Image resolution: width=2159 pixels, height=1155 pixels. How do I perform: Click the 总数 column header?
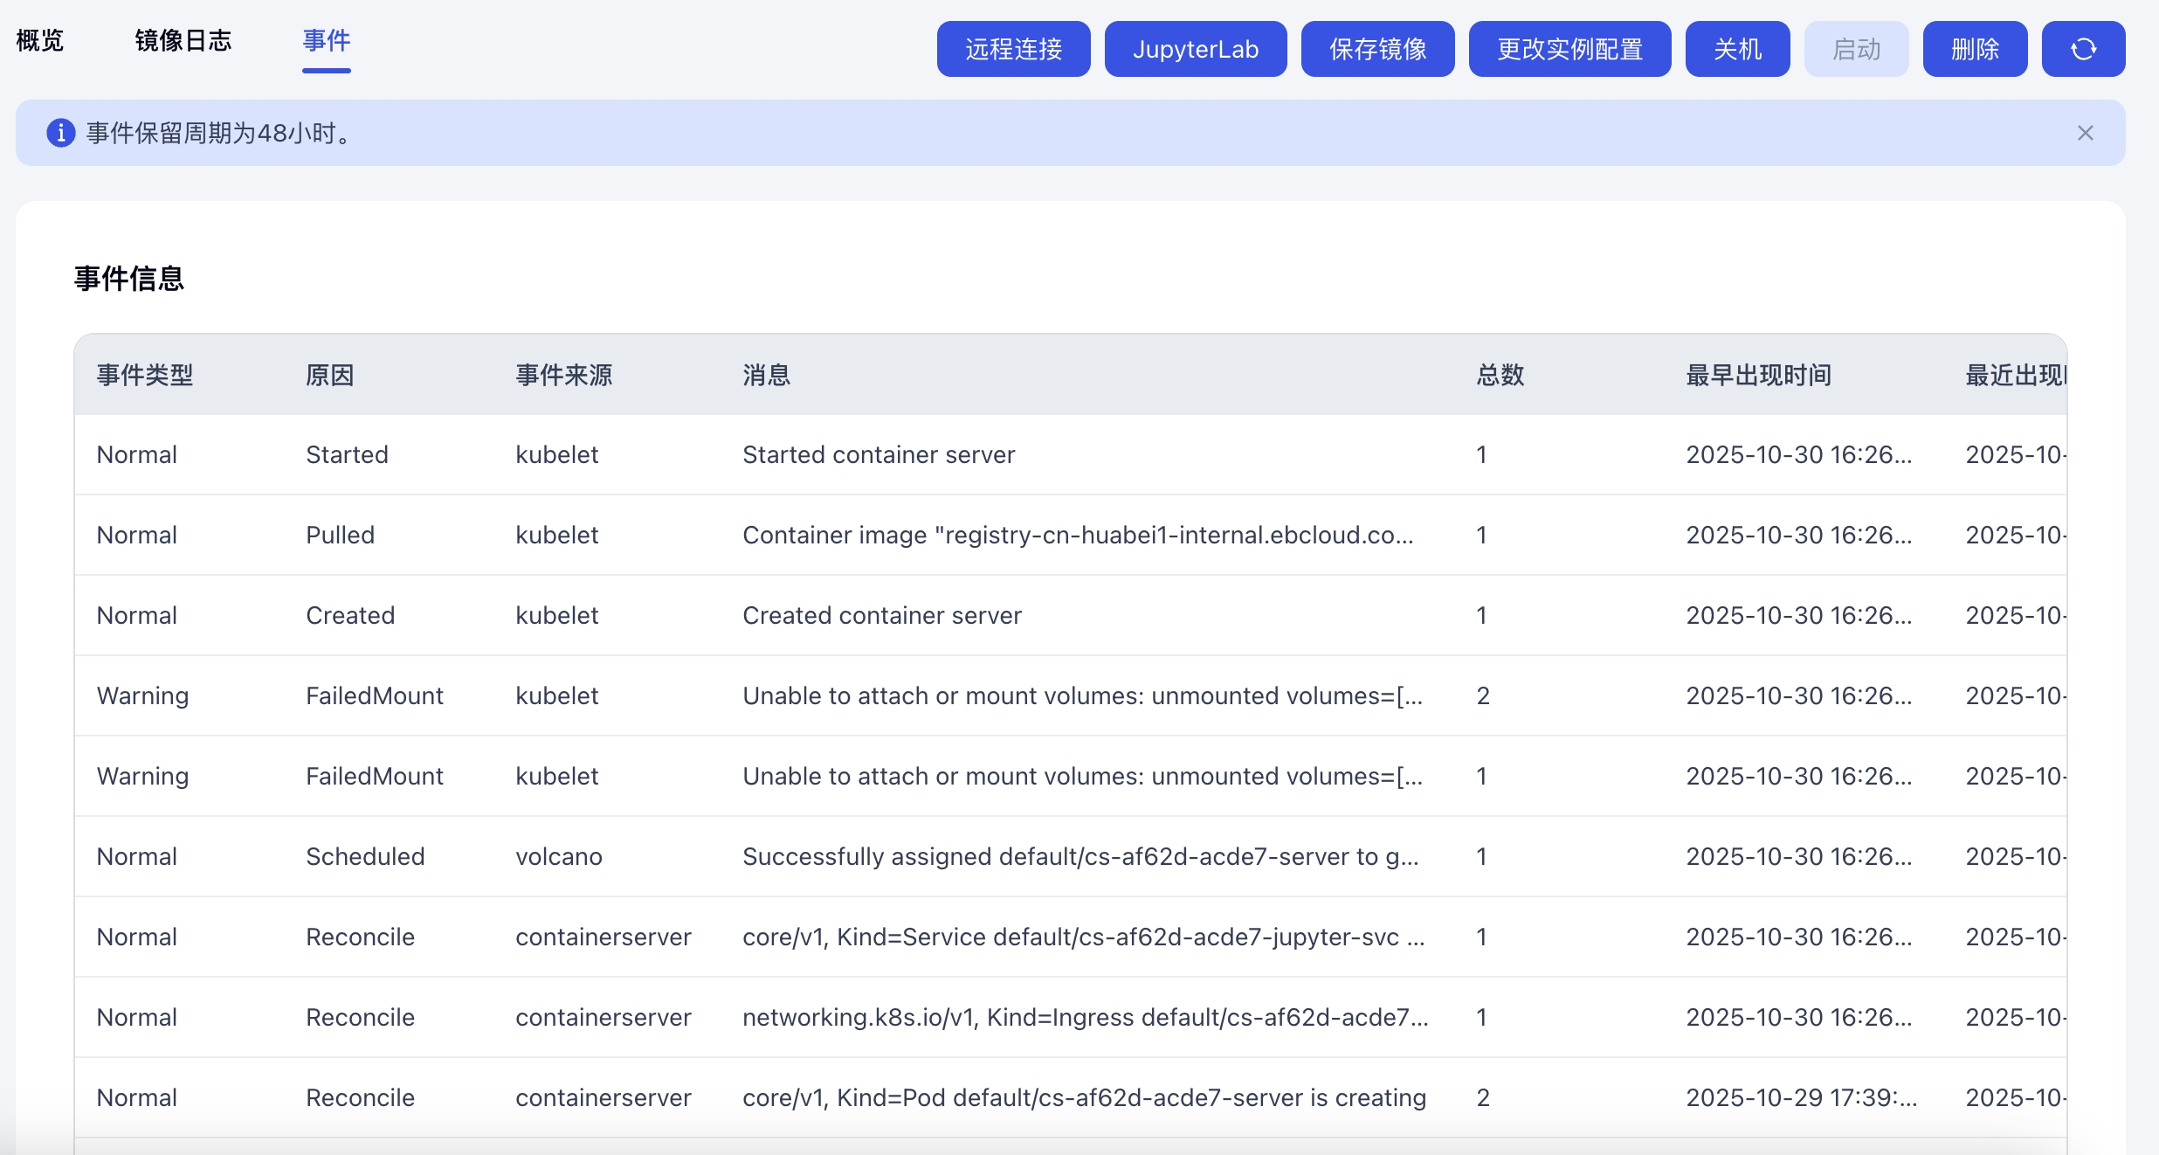point(1500,375)
